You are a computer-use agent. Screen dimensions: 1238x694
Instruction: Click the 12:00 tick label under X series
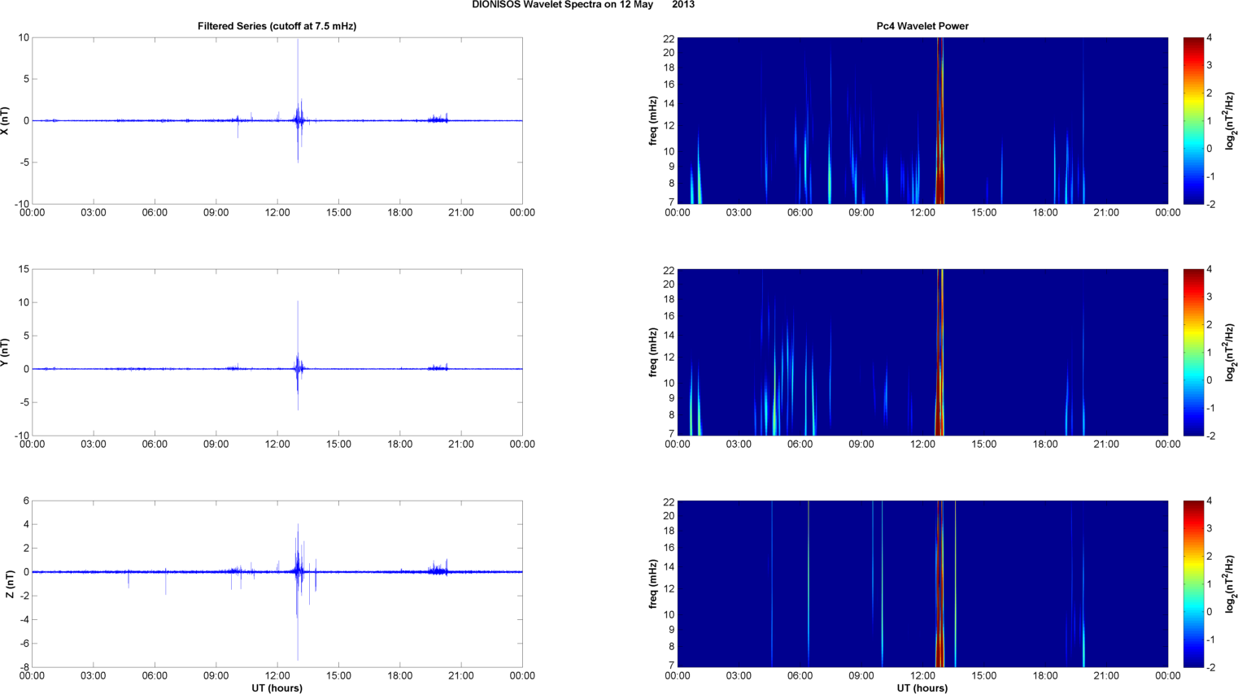[277, 213]
